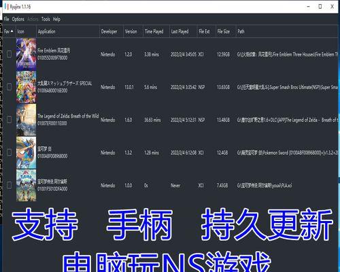340x272 pixels.
Task: Sort by Last Played column header
Action: point(183,31)
